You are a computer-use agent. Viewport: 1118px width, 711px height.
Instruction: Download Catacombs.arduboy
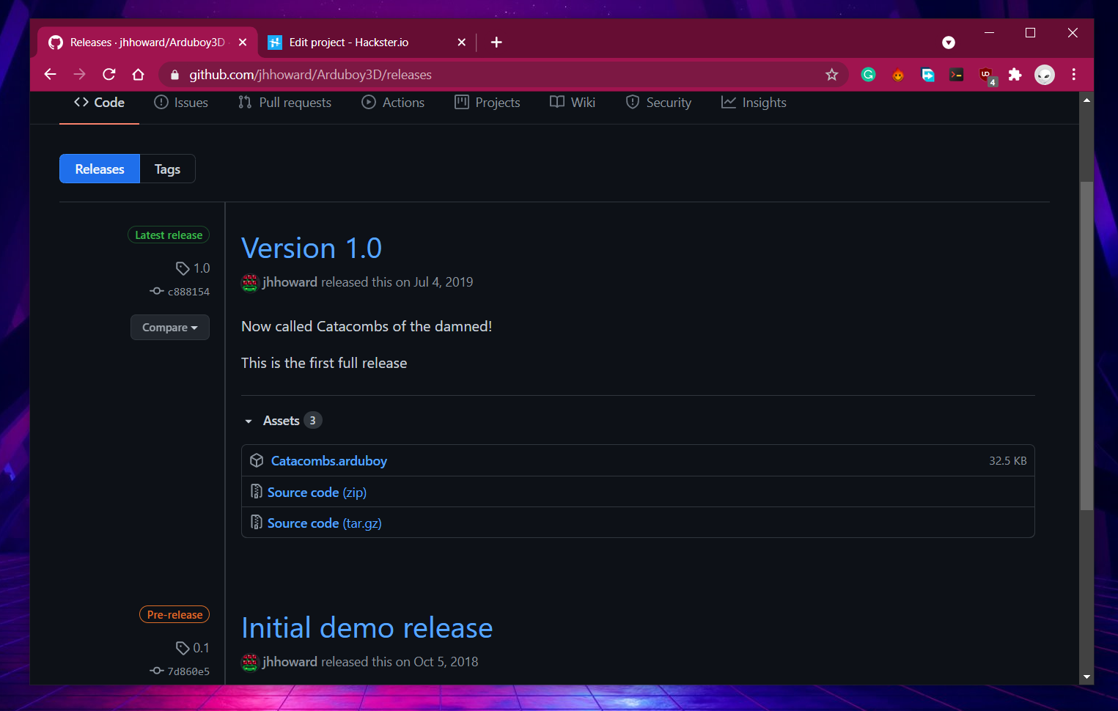tap(329, 460)
